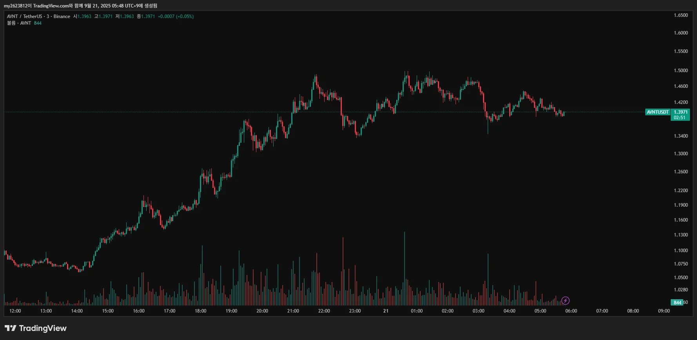Select the 12:00 time axis label
The image size is (697, 340).
click(15, 311)
